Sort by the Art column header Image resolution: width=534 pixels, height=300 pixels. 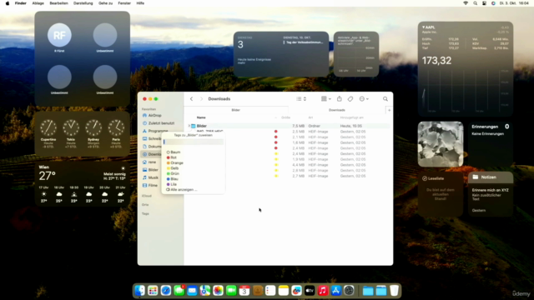310,117
